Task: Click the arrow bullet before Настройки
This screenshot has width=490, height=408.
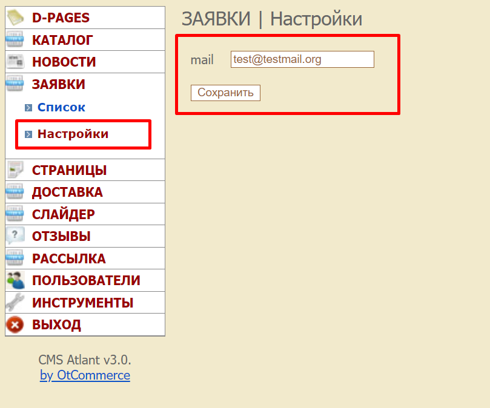Action: (28, 134)
